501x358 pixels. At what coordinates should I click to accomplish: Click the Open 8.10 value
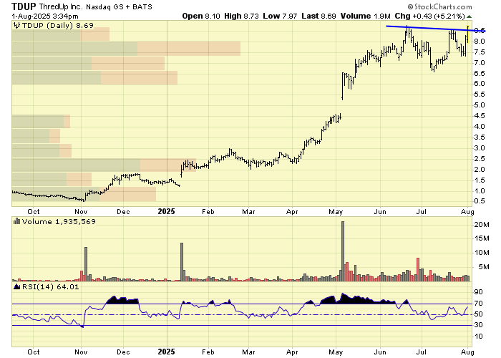(201, 16)
